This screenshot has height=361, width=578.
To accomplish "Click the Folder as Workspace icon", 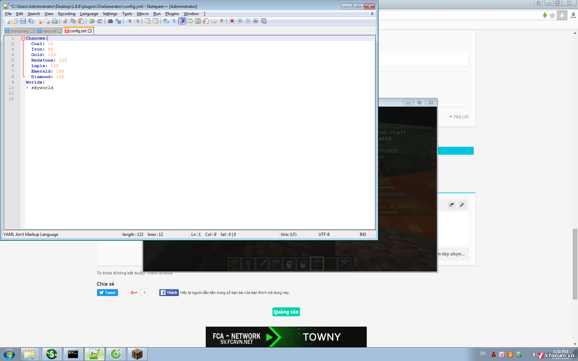I will [x=214, y=21].
